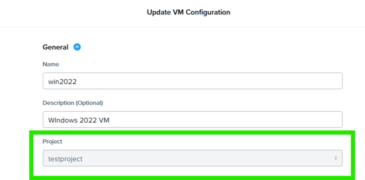Click the word Configuration in dialog header

point(208,12)
